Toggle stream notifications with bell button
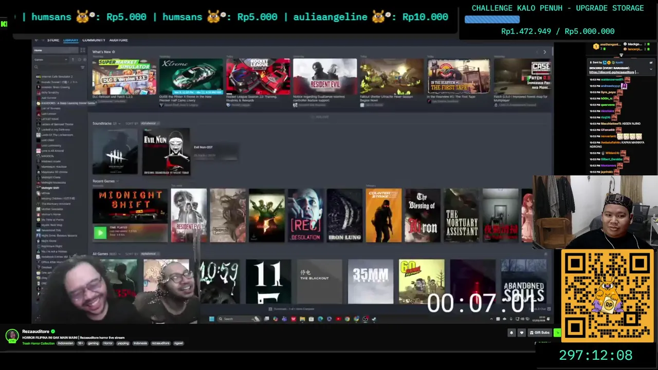658x370 pixels. point(512,332)
